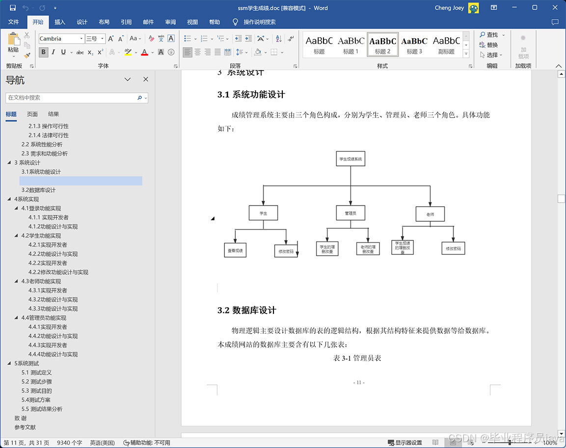566x448 pixels.
Task: Open the 文件 menu tab
Action: [13, 22]
